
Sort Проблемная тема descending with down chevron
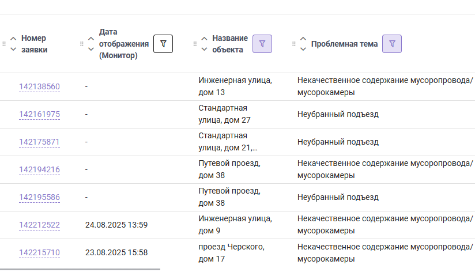pos(303,49)
